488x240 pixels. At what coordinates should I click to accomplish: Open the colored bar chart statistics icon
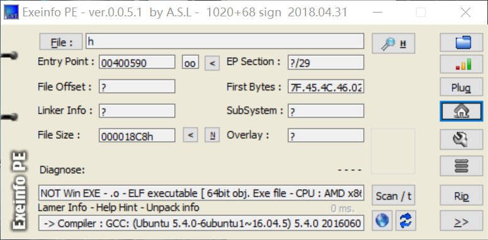tap(461, 64)
